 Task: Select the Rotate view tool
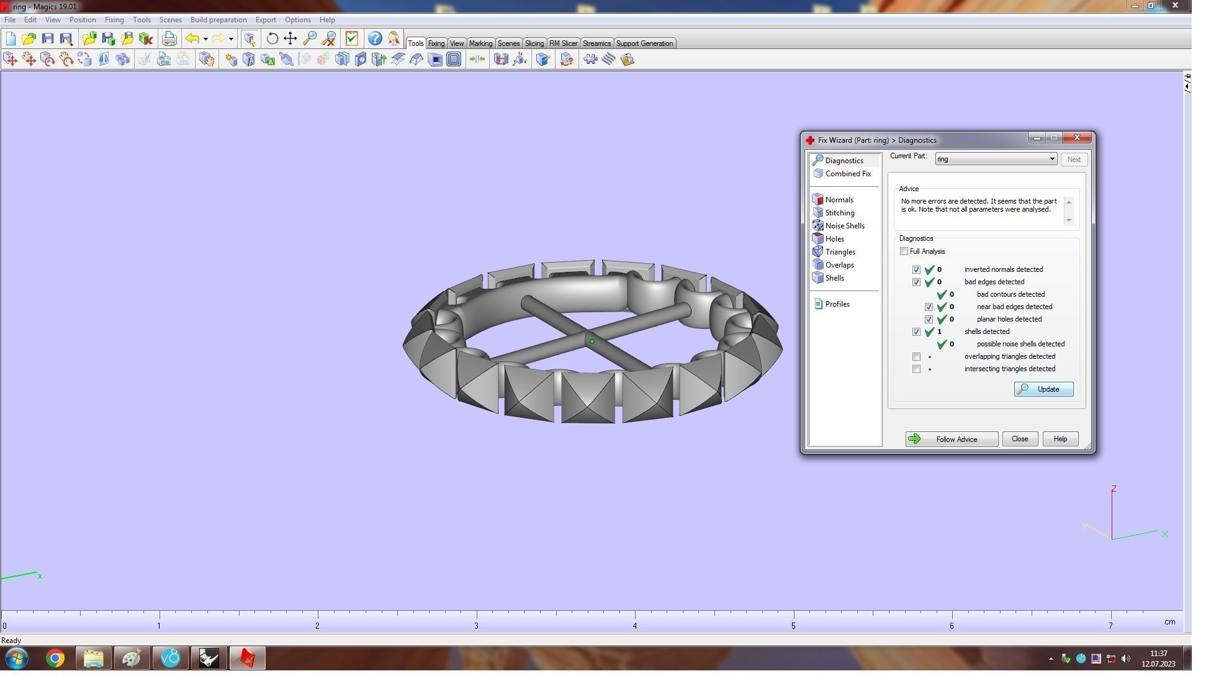click(272, 39)
